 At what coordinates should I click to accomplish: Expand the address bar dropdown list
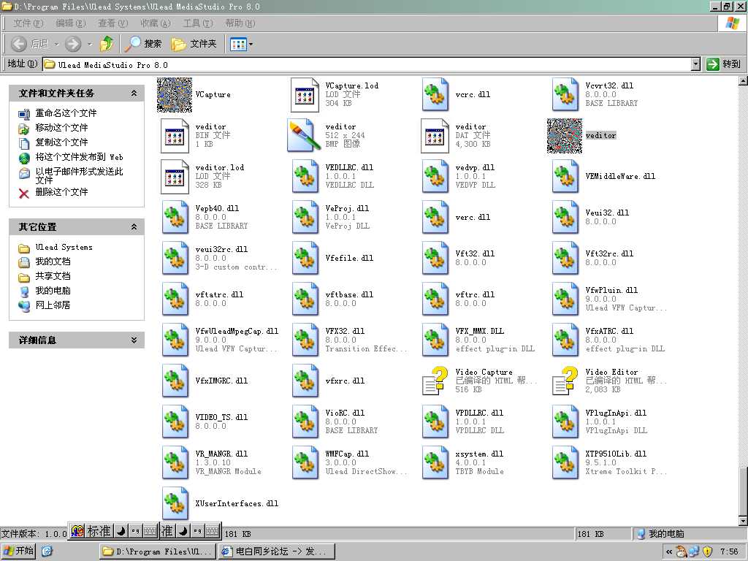(x=695, y=64)
